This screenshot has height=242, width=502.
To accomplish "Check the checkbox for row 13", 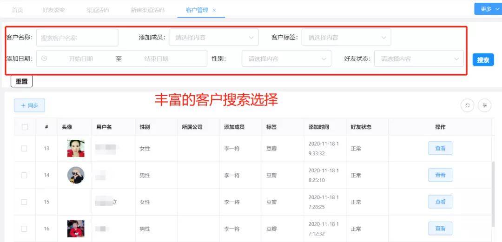I will pos(24,149).
